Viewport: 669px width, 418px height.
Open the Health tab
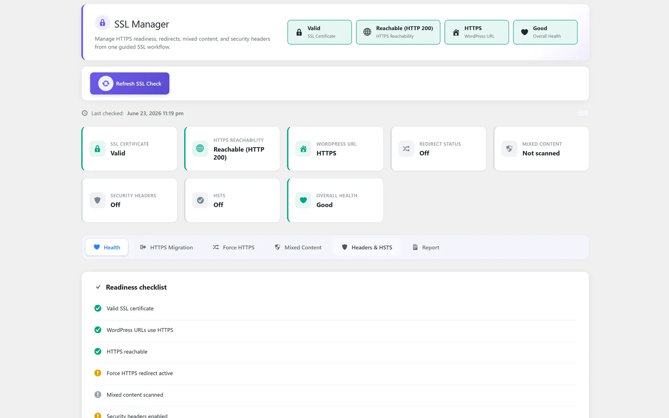point(107,247)
